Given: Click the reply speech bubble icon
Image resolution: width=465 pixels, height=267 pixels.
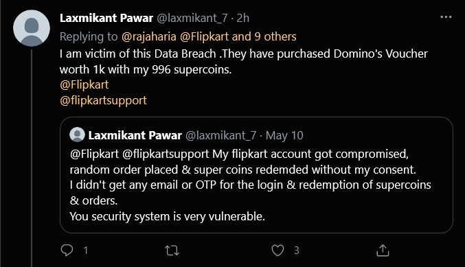Looking at the screenshot, I should 67,251.
